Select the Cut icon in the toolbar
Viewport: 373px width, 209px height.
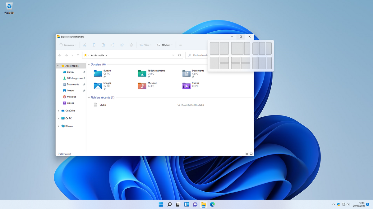tap(85, 45)
